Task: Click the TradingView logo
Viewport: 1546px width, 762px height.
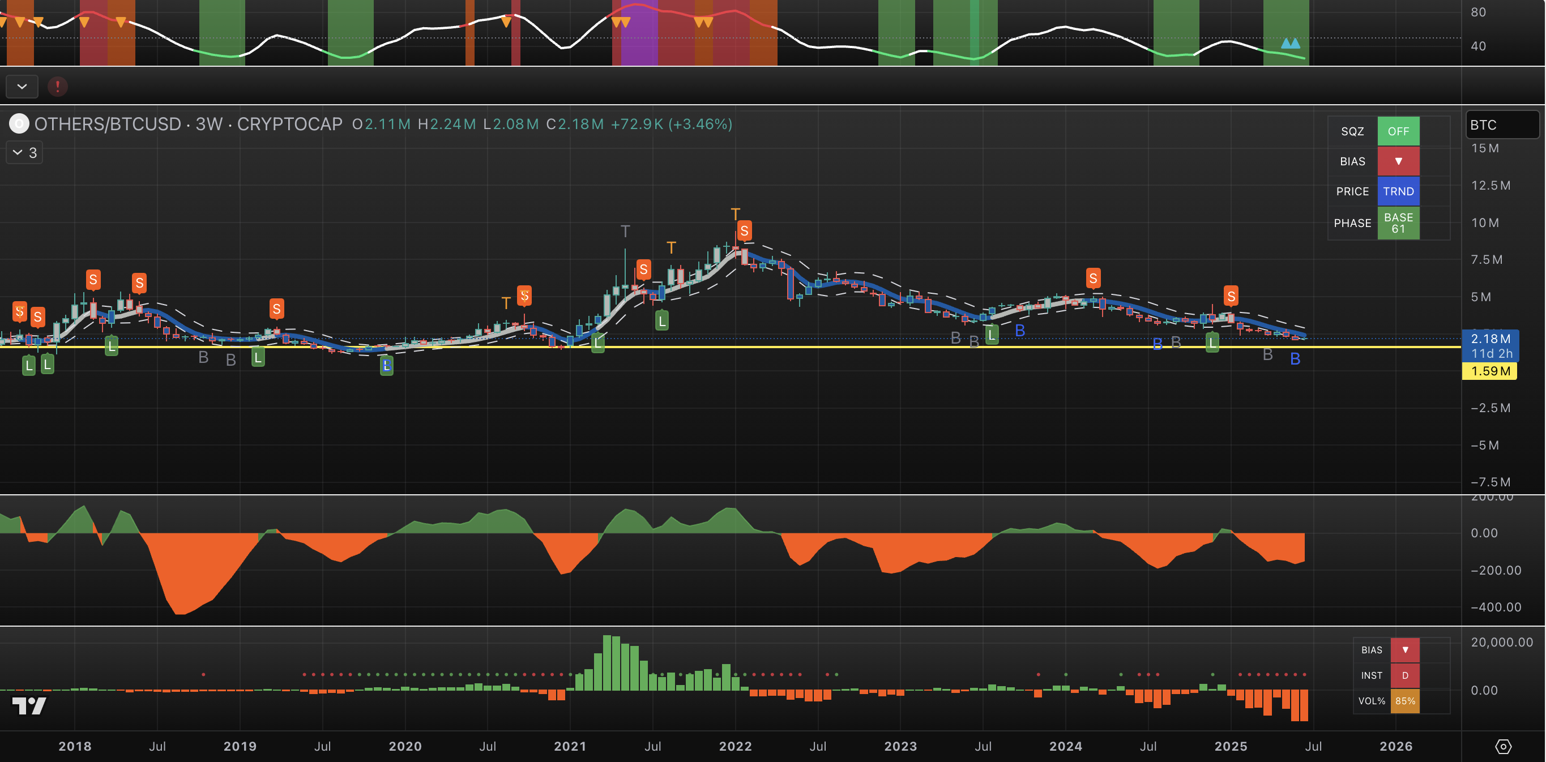Action: 29,705
